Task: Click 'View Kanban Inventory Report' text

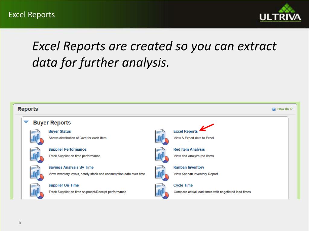Action: pyautogui.click(x=196, y=174)
